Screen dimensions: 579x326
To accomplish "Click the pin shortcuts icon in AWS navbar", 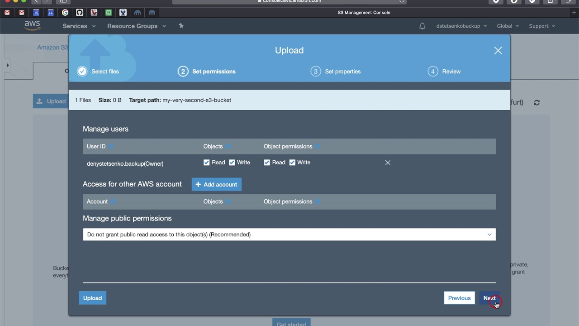I will pyautogui.click(x=181, y=26).
